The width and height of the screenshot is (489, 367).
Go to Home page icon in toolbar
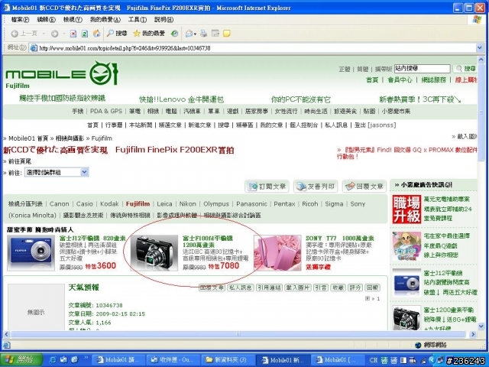click(x=97, y=34)
